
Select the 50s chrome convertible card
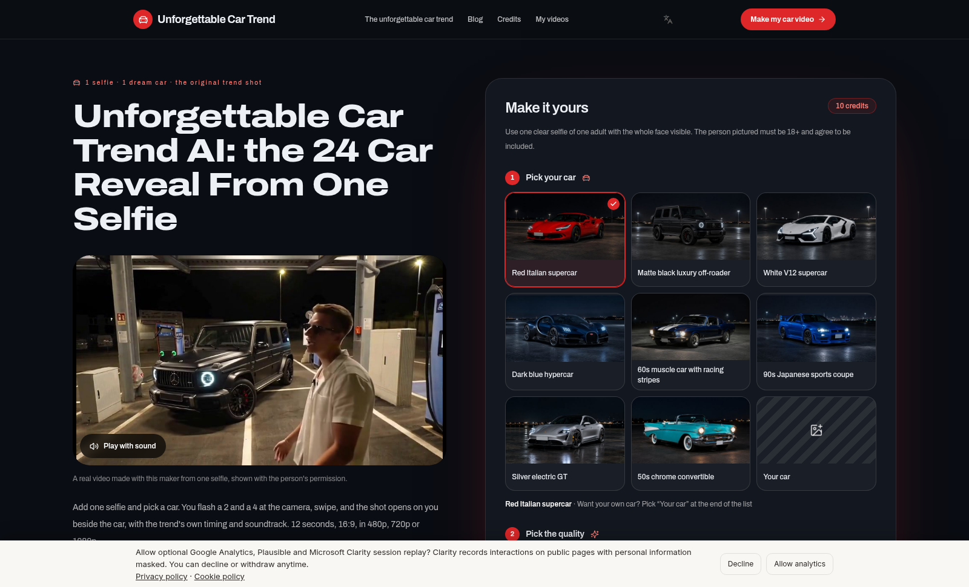690,444
